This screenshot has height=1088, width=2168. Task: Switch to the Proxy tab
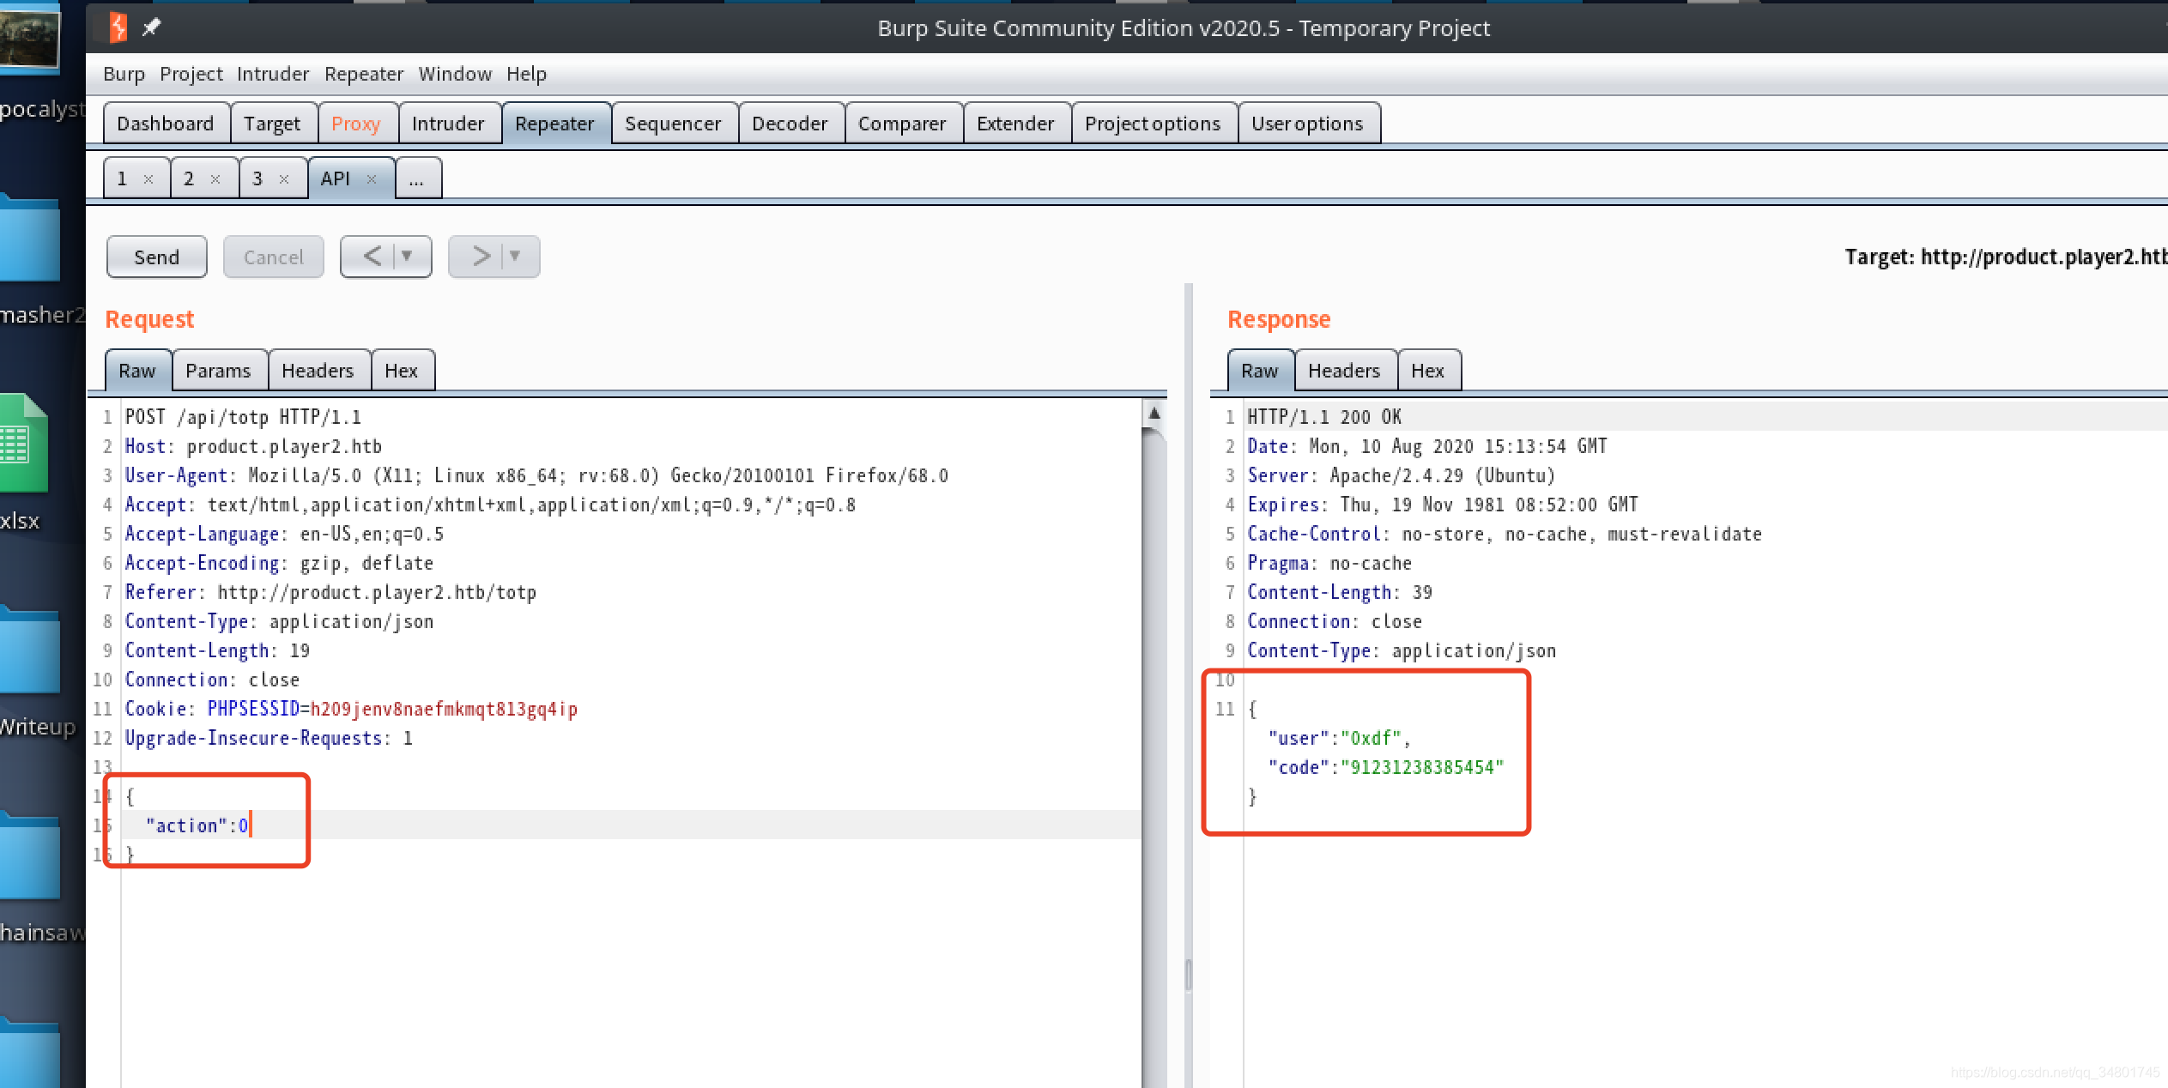coord(355,124)
